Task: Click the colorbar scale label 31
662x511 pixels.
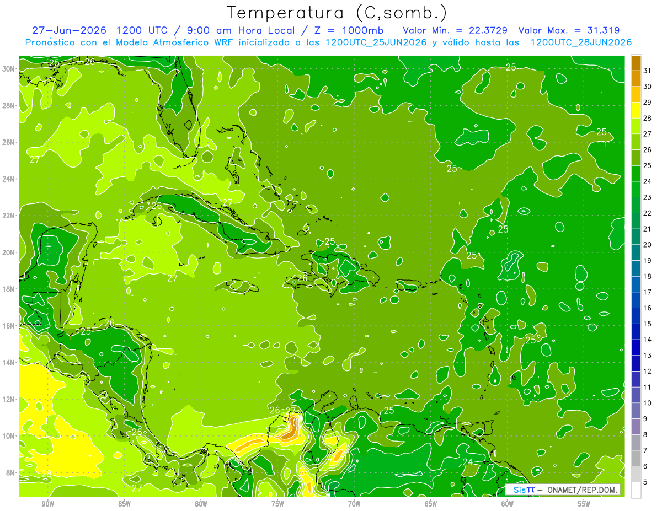Action: (647, 71)
